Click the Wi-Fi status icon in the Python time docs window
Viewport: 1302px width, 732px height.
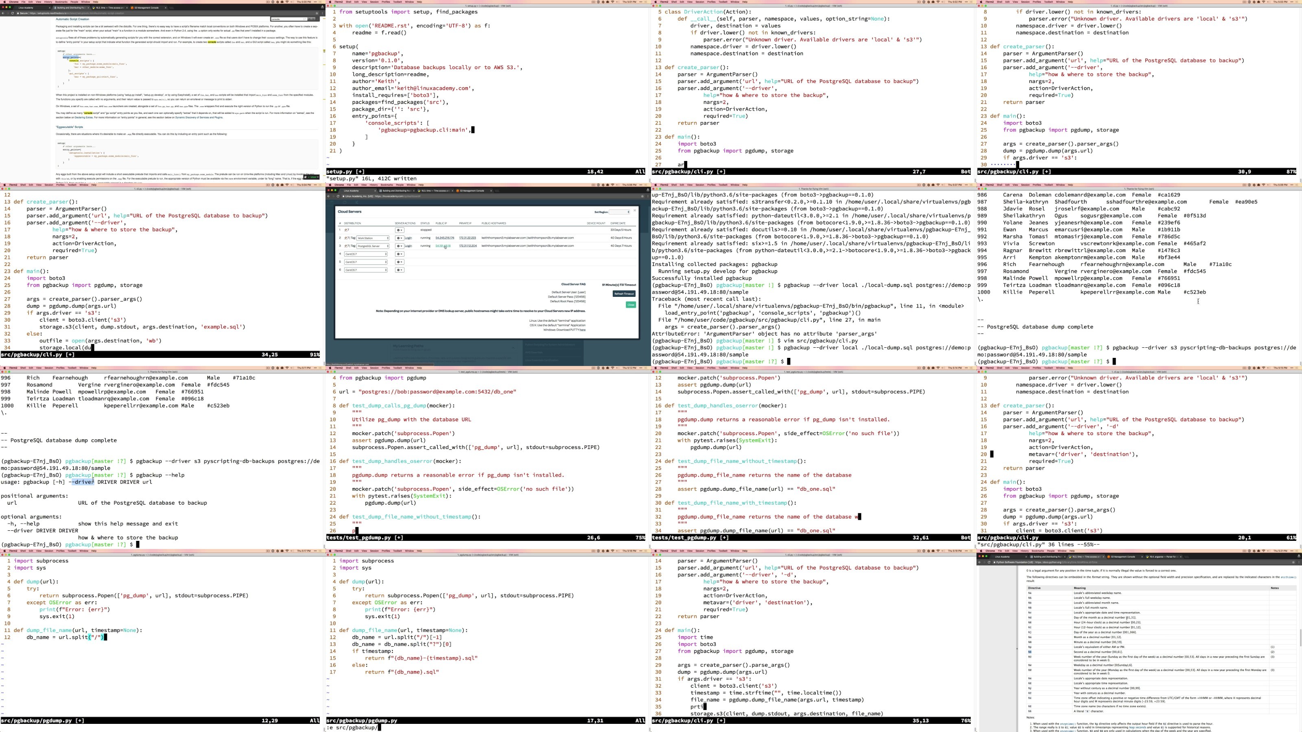1264,551
